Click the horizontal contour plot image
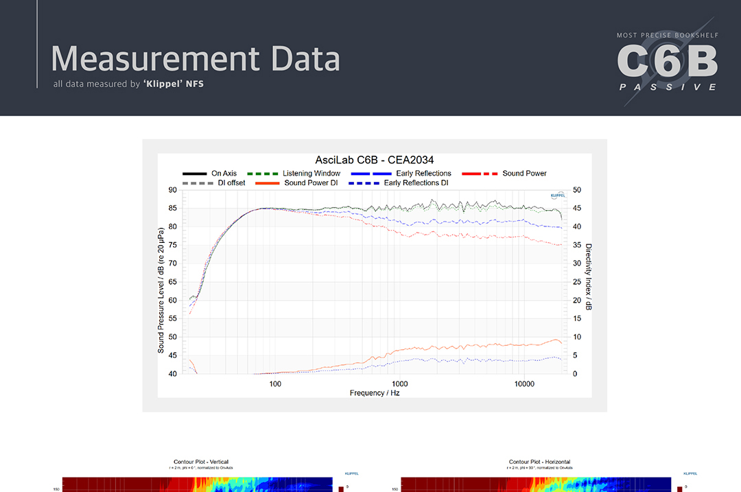This screenshot has height=492, width=741. (x=536, y=484)
